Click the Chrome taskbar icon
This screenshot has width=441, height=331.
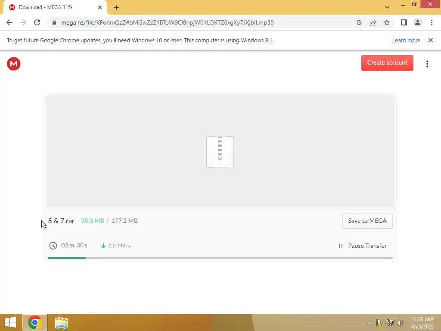tap(35, 322)
